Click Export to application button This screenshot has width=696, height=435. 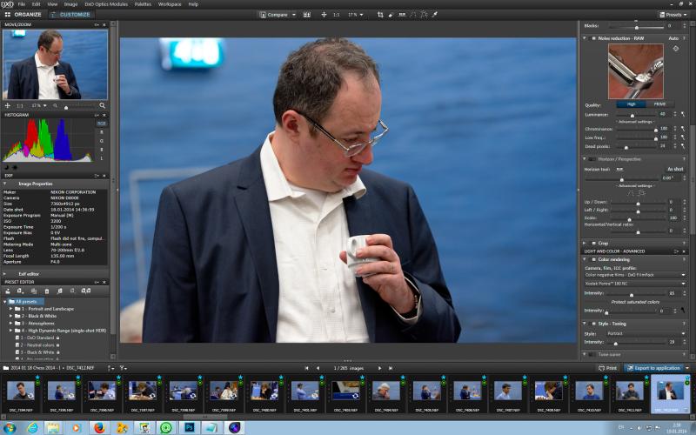[653, 368]
